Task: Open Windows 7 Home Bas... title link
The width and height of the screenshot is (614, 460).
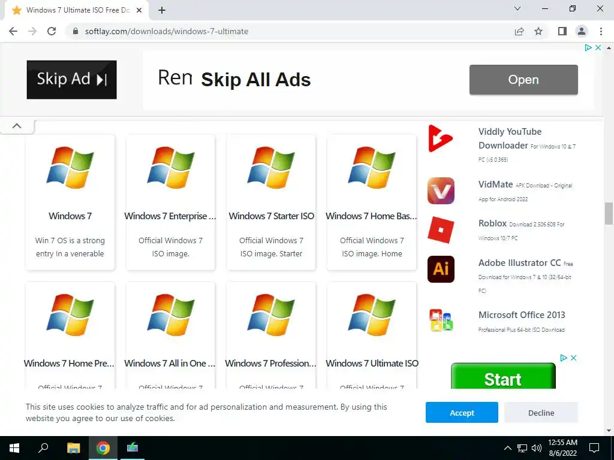Action: click(x=371, y=216)
